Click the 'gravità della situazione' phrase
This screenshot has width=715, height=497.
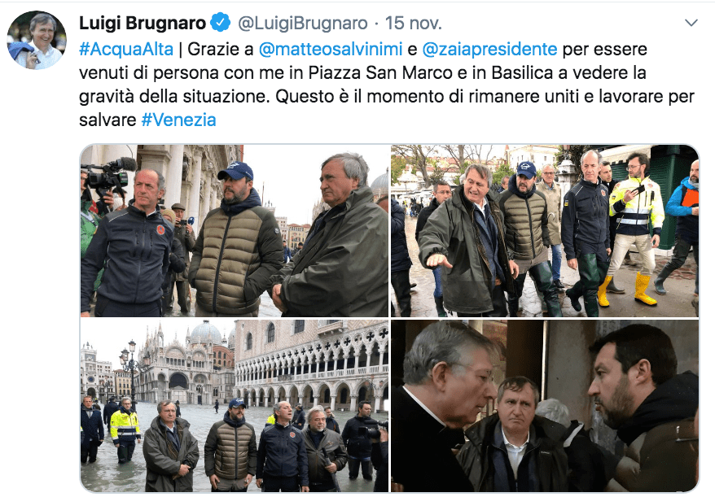(x=173, y=97)
